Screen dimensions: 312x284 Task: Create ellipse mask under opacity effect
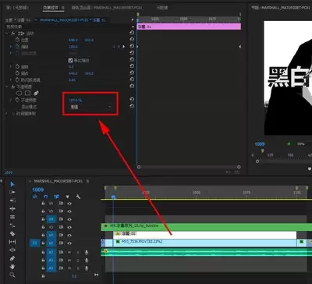[x=19, y=93]
